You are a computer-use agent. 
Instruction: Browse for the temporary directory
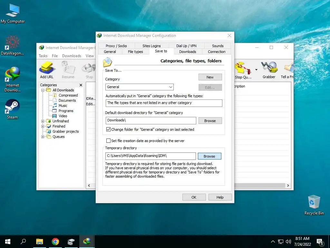point(209,156)
